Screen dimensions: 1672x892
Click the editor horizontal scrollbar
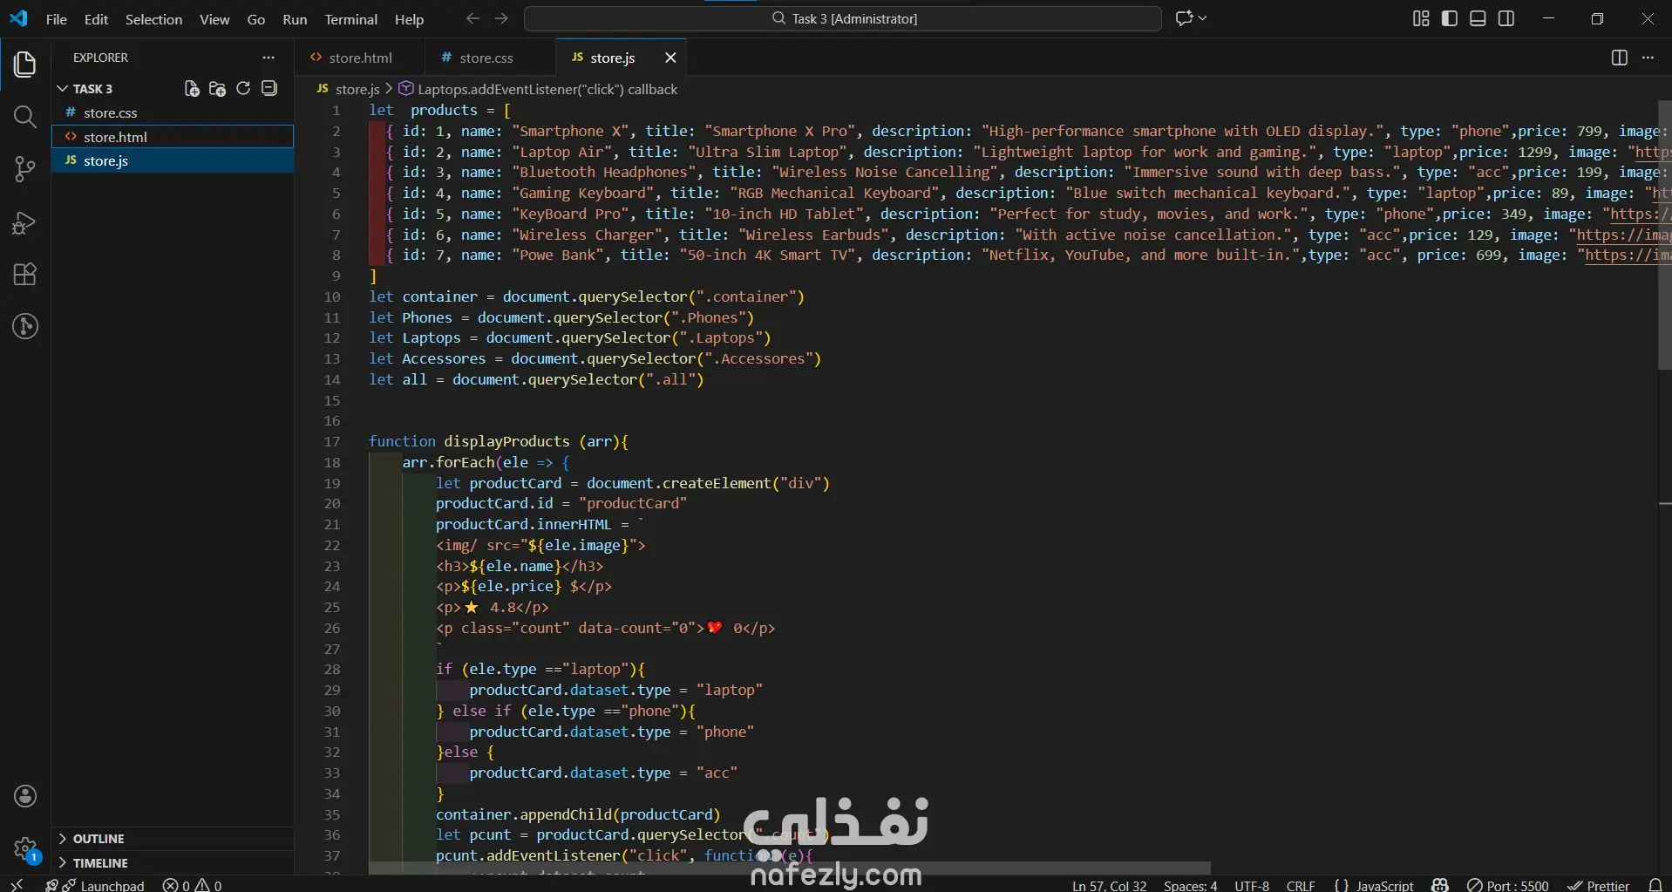pos(789,868)
